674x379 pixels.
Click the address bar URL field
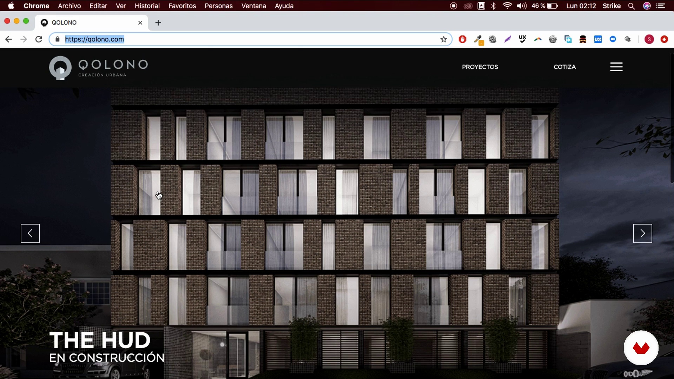251,39
